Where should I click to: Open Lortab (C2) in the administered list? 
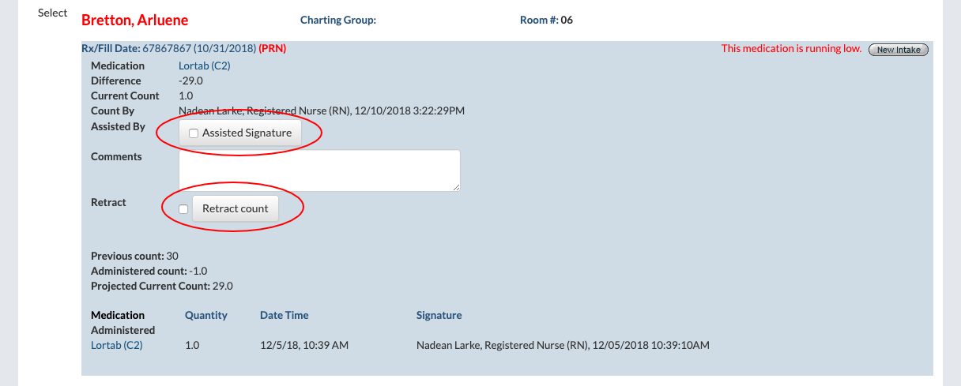(117, 345)
